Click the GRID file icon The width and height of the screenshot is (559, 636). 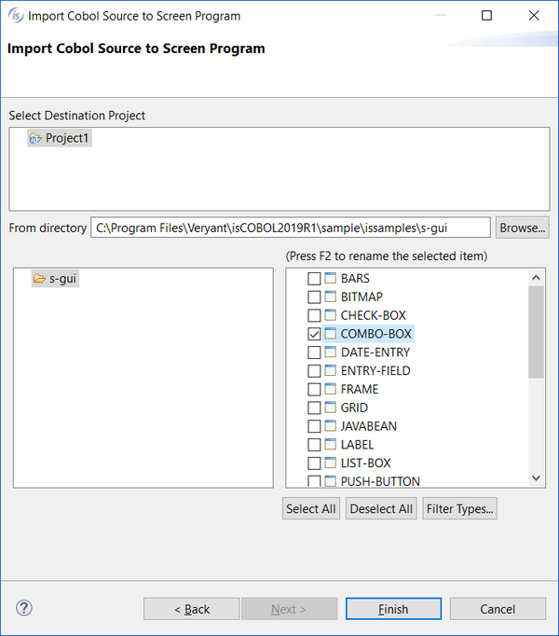[331, 408]
